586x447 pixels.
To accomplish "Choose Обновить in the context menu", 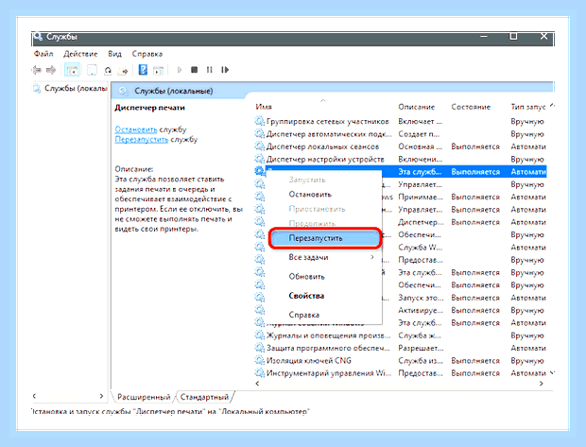I will point(323,277).
